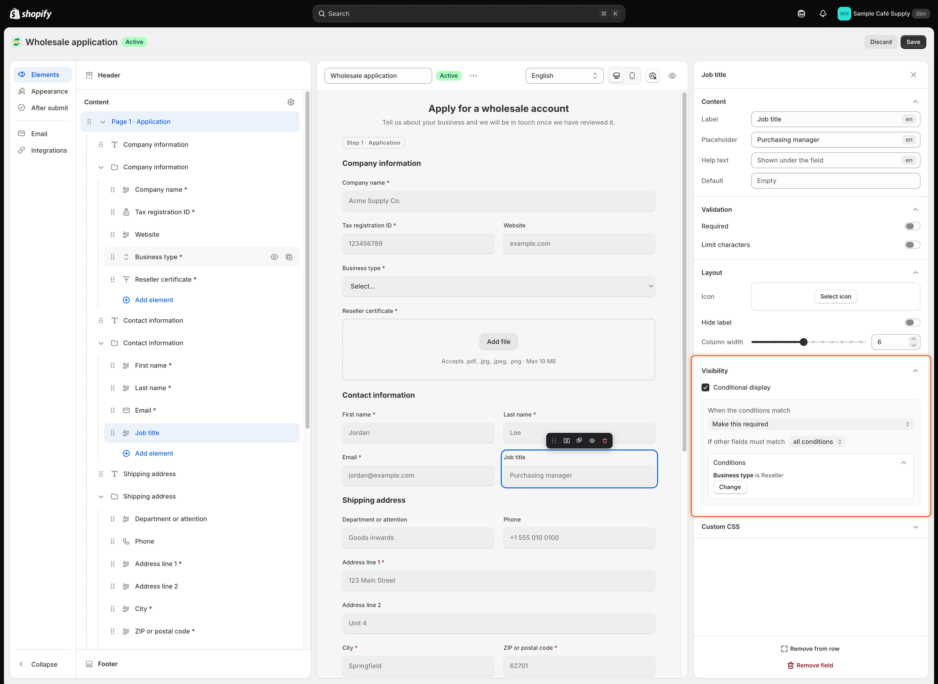Toggle the Hide label switch
Viewport: 938px width, 684px height.
tap(912, 322)
